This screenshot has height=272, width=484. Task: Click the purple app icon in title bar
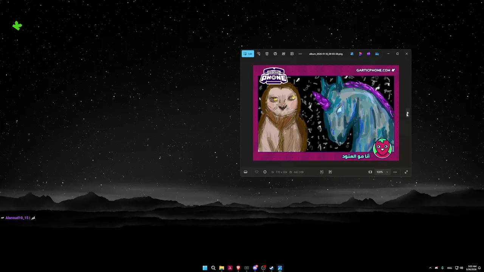pyautogui.click(x=369, y=54)
